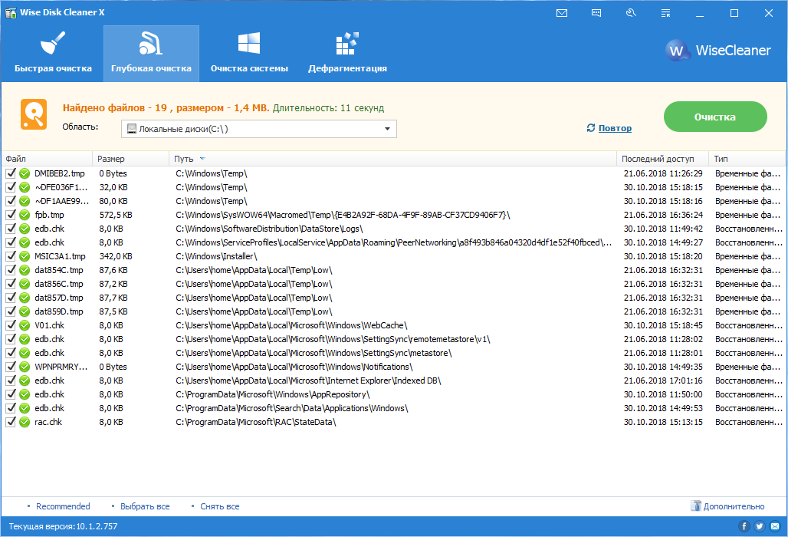
Task: Click the Facebook icon in status bar
Action: tap(744, 526)
